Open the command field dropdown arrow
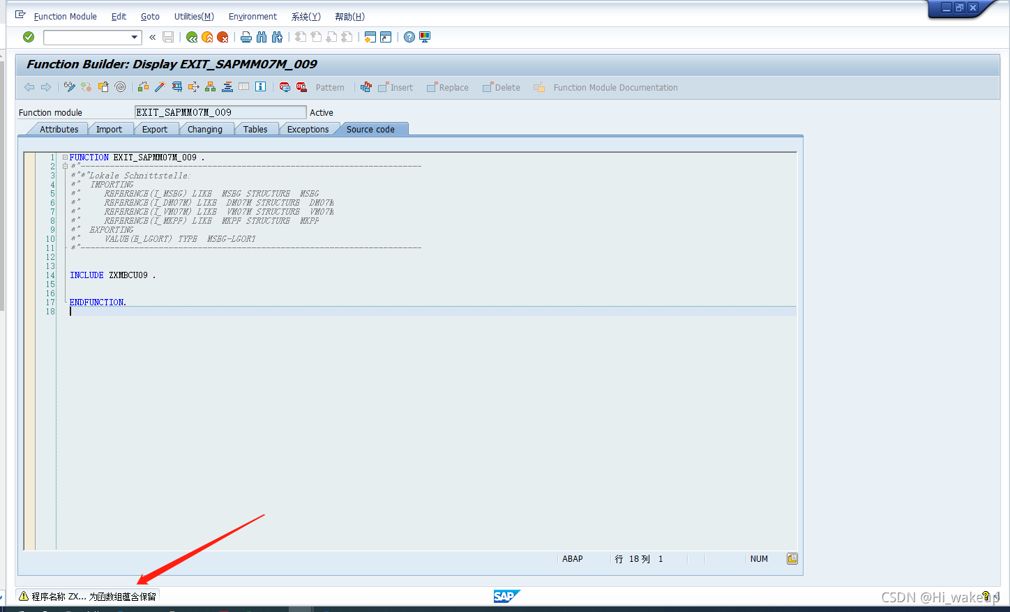 pyautogui.click(x=135, y=38)
